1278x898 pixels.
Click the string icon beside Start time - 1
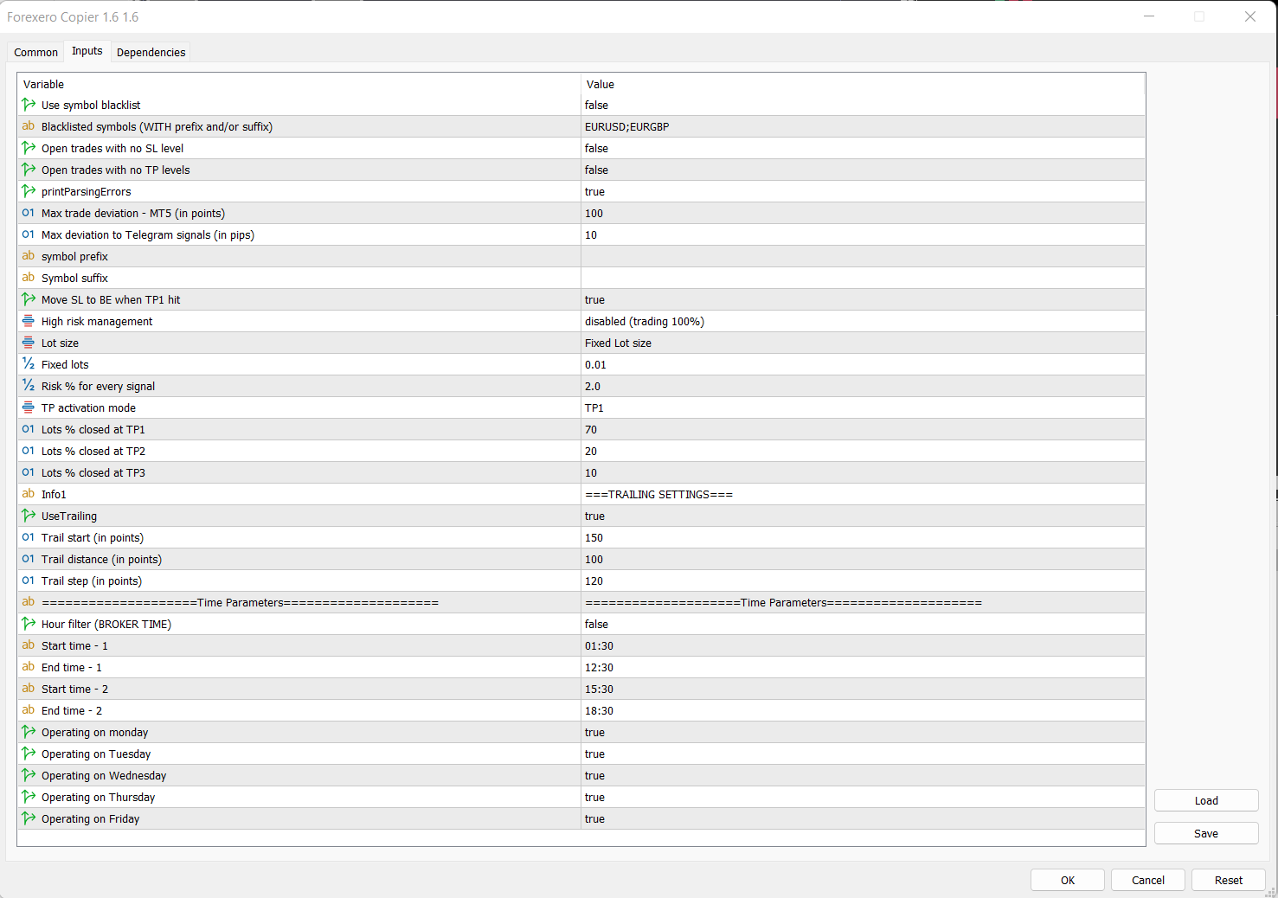tap(29, 645)
